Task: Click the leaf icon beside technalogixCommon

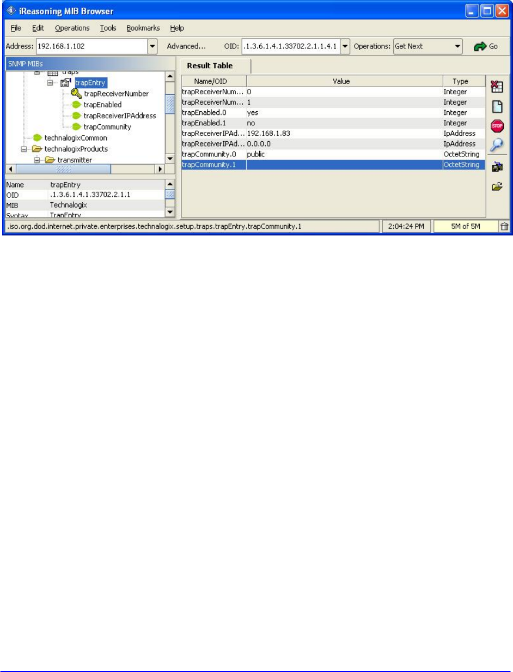Action: [38, 137]
